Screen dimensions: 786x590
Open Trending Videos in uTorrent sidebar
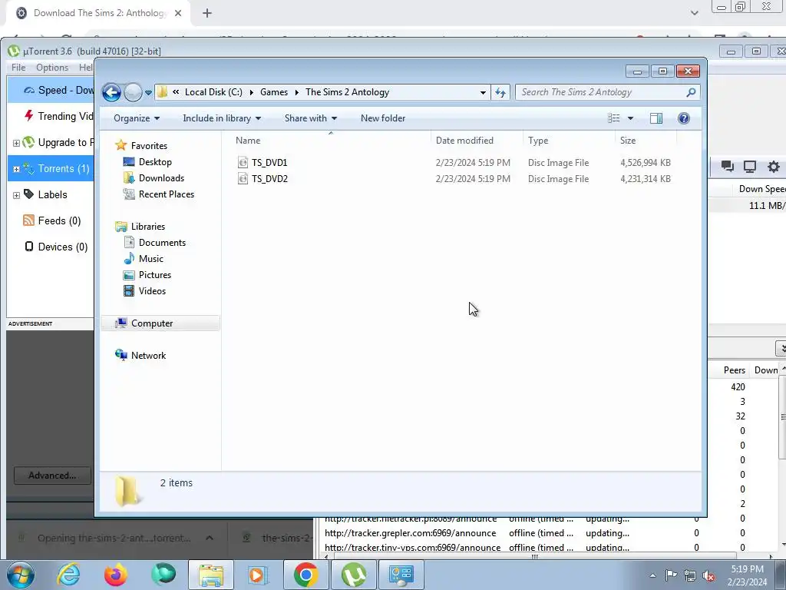[59, 117]
